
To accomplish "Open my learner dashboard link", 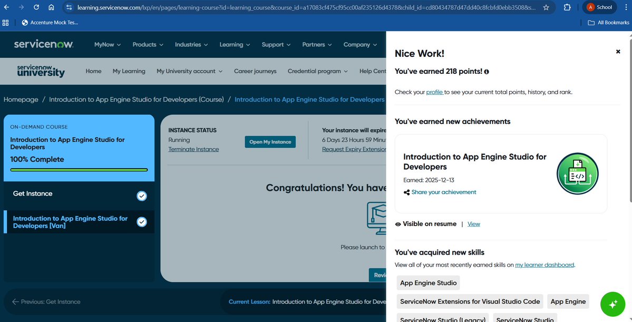I will click(x=545, y=265).
